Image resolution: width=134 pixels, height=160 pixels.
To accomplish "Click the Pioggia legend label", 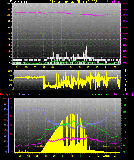I will 5,94.
